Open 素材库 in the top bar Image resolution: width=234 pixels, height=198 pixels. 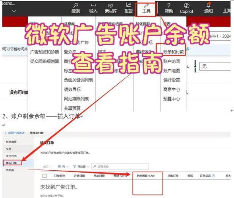click(x=111, y=8)
